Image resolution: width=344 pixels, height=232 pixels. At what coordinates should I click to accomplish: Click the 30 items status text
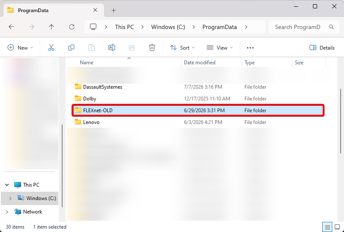15,227
